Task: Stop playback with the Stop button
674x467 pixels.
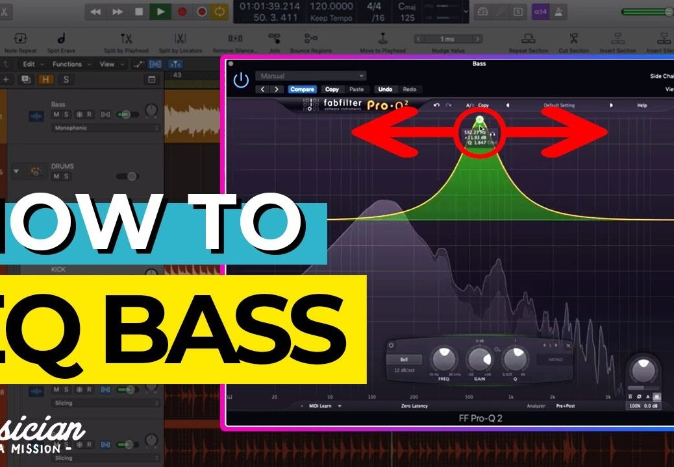Action: tap(138, 12)
